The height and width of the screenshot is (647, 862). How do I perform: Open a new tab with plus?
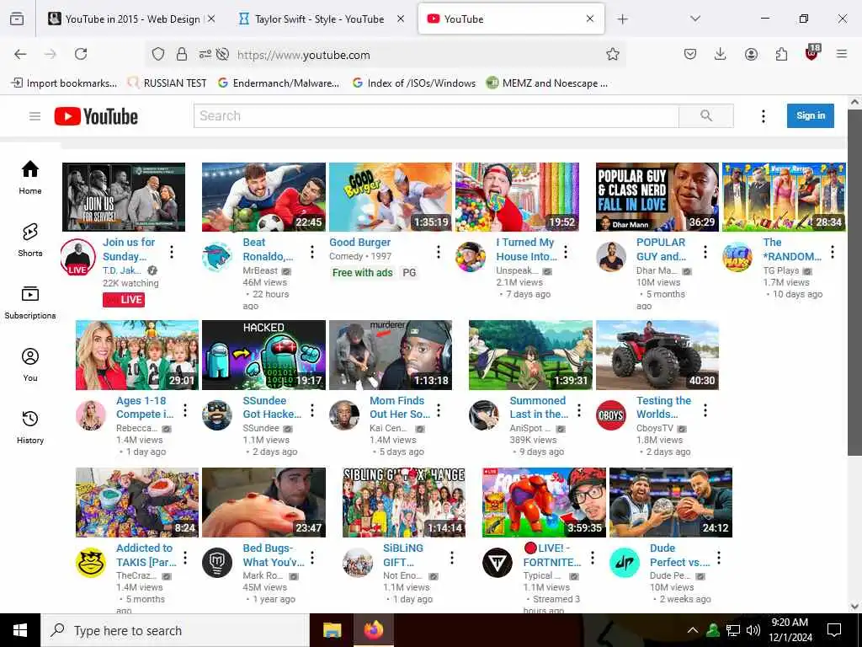622,19
